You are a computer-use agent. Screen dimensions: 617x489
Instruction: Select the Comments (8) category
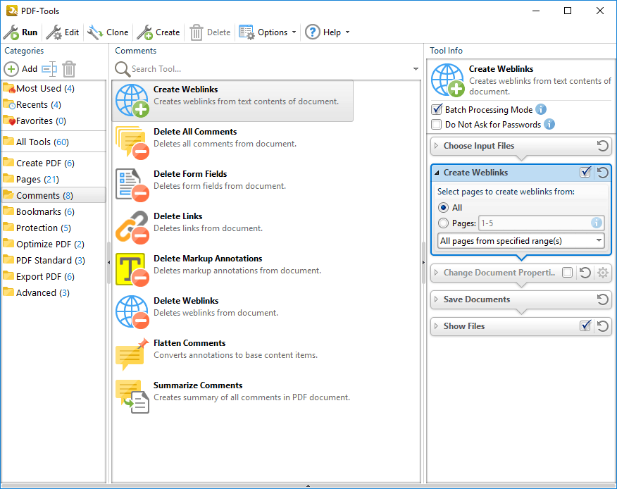54,195
